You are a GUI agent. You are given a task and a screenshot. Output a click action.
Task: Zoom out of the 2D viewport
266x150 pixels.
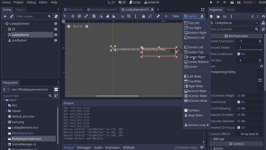(x=69, y=26)
